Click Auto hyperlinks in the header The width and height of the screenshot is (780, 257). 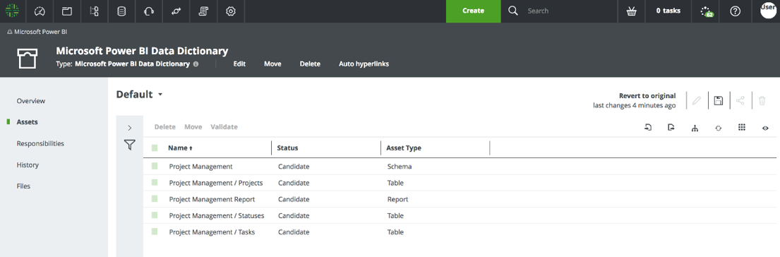364,64
